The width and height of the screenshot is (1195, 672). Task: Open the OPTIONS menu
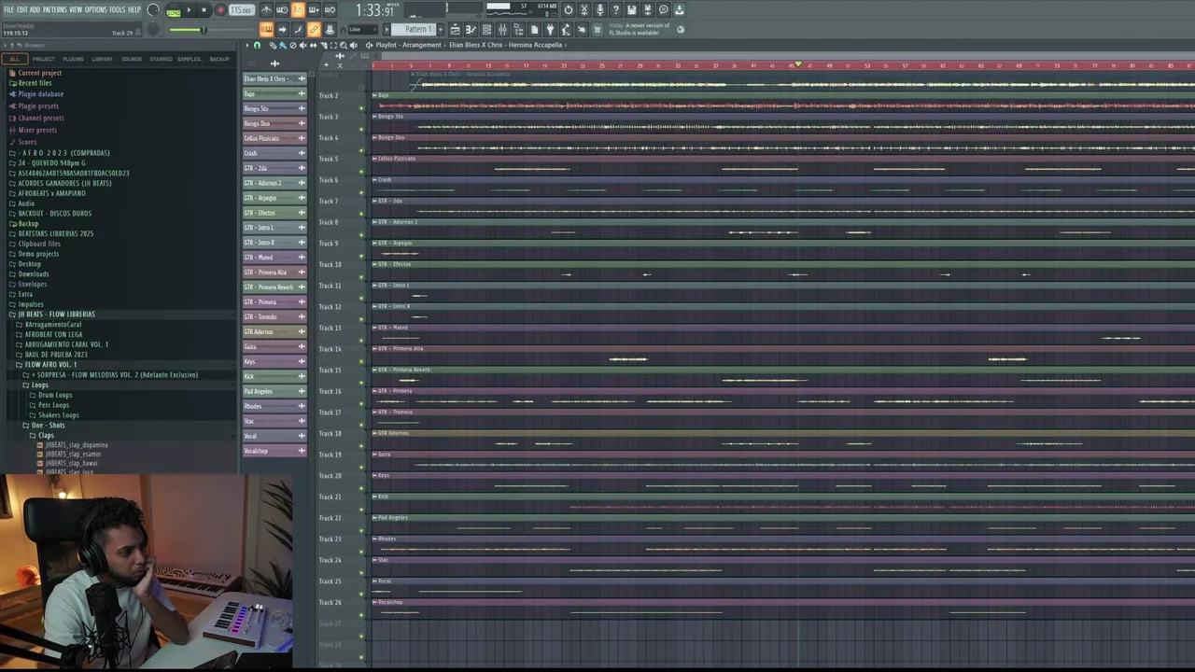point(95,9)
